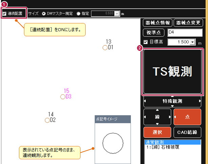Viewport: 208px width, 164px height.
Task: Click the 器械点情報 button
Action: pyautogui.click(x=158, y=23)
